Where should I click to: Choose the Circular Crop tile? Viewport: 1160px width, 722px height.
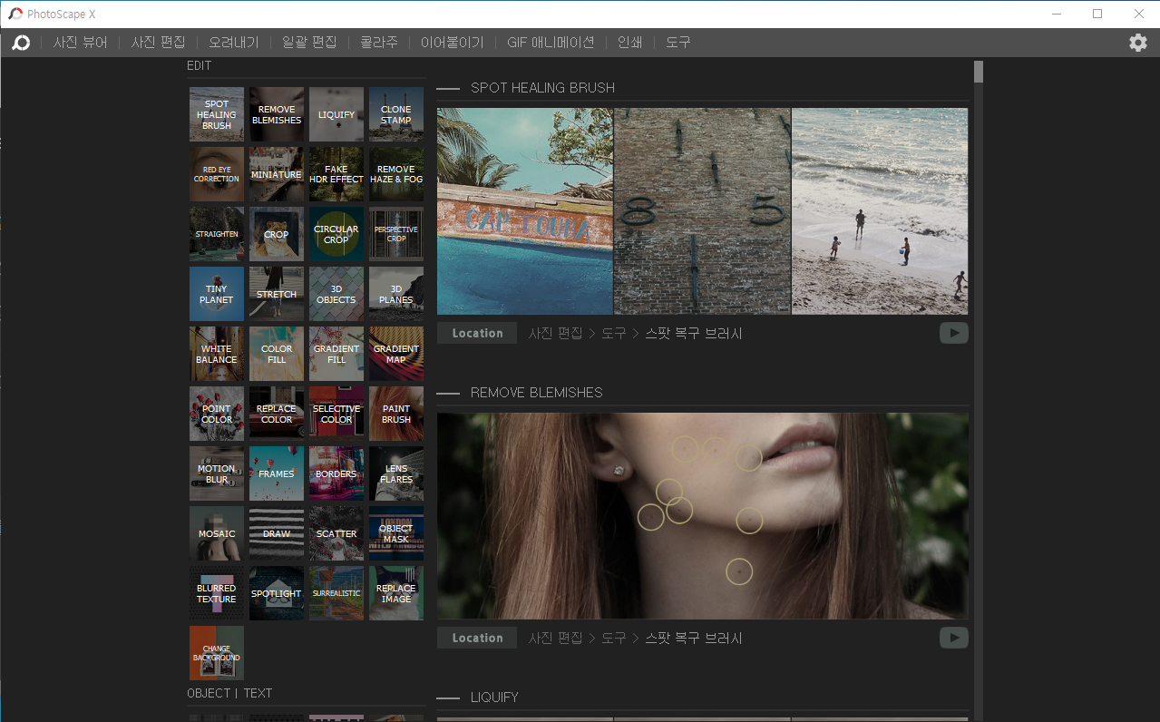pos(336,234)
